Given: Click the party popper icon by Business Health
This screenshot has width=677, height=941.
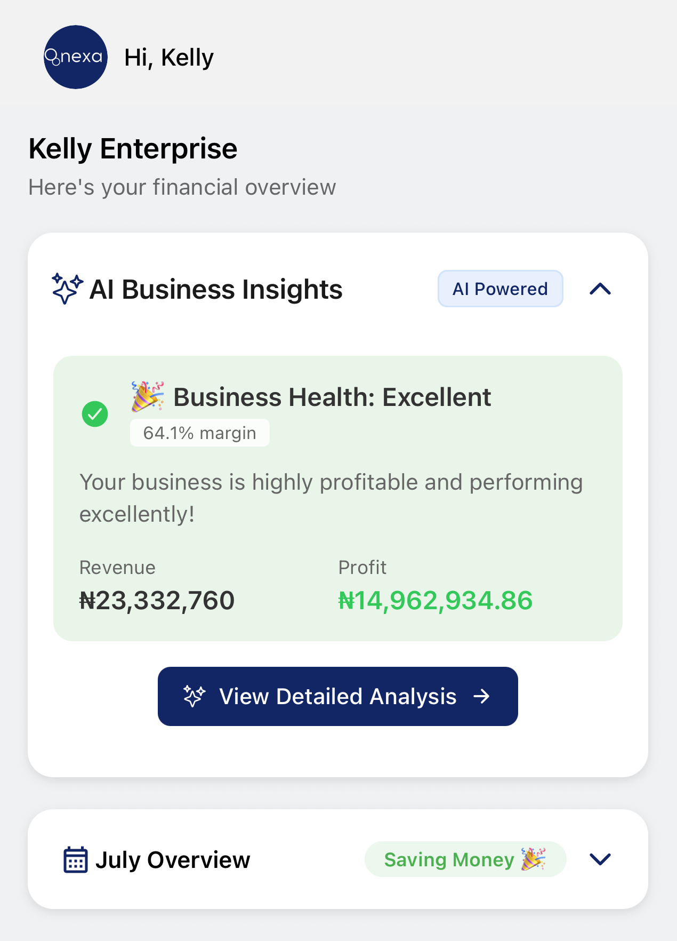Looking at the screenshot, I should 148,396.
